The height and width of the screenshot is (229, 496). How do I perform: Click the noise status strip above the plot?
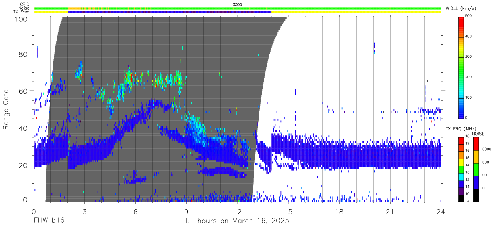click(237, 8)
